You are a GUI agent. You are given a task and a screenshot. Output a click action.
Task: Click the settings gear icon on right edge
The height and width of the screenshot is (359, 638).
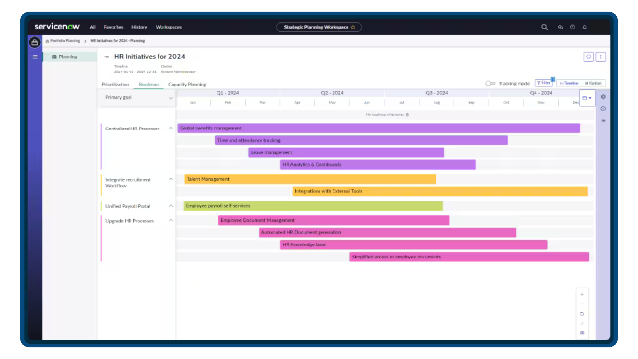coord(603,97)
